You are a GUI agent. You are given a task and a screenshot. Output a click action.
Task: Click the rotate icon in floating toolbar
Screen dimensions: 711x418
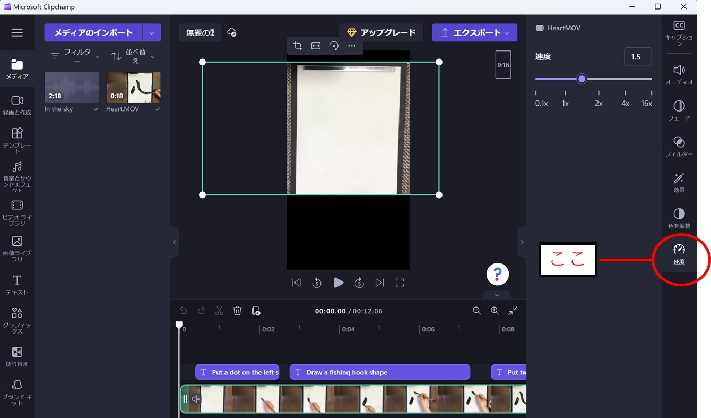point(334,46)
